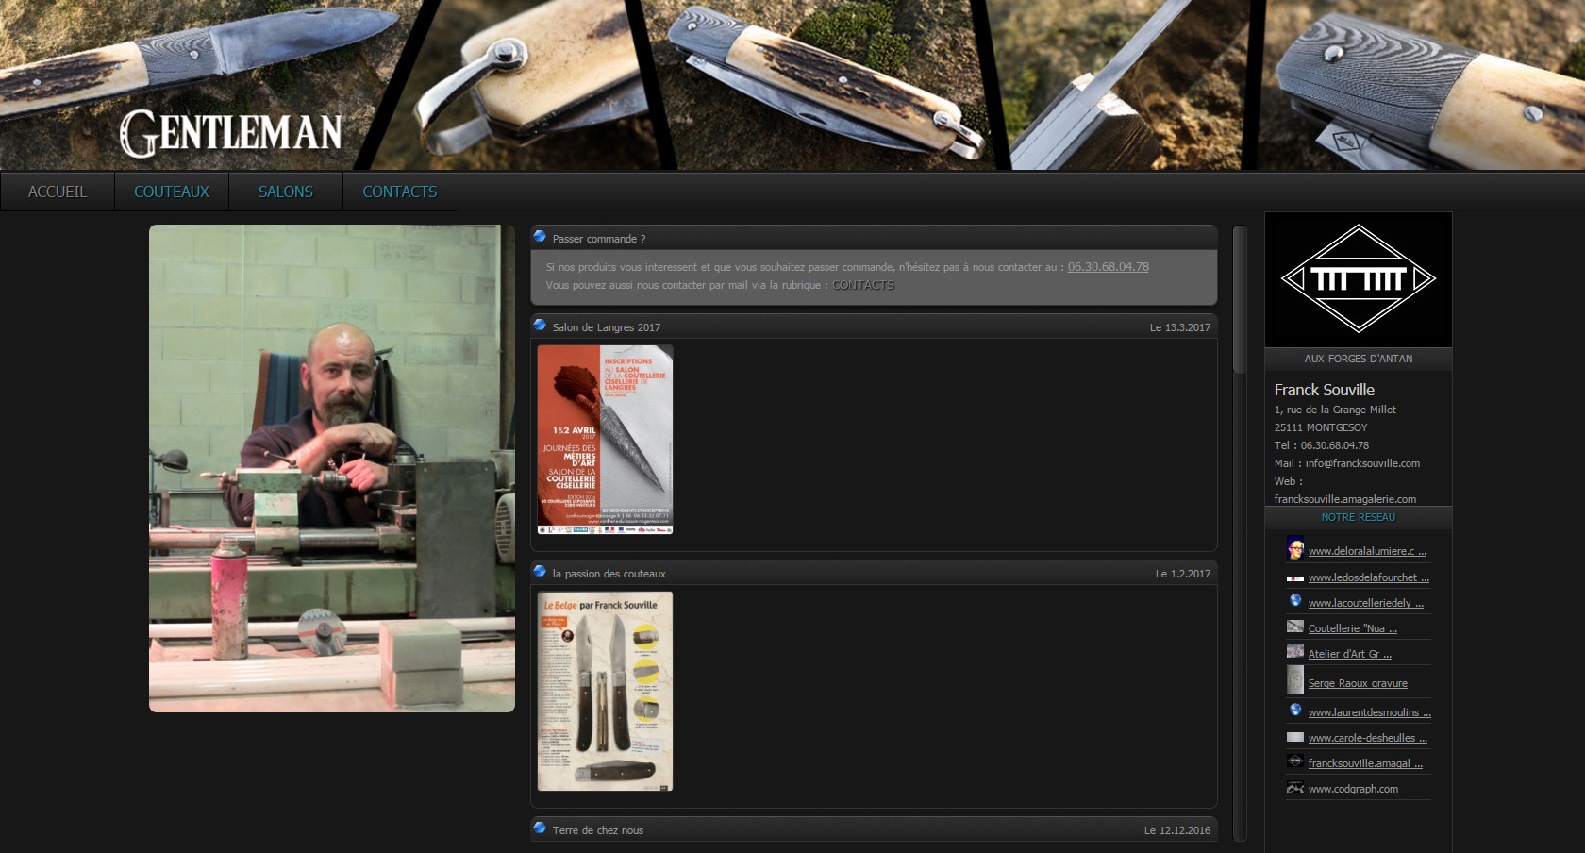Click the globe icon beside lacoutelleriedely link

point(1295,601)
